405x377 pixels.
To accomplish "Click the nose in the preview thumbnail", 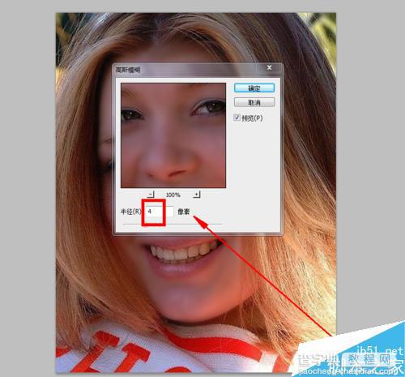I will (168, 162).
